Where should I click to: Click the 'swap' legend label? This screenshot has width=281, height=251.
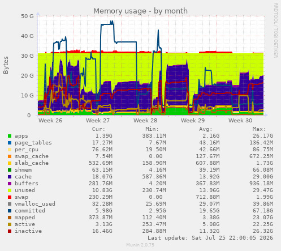pos(21,197)
